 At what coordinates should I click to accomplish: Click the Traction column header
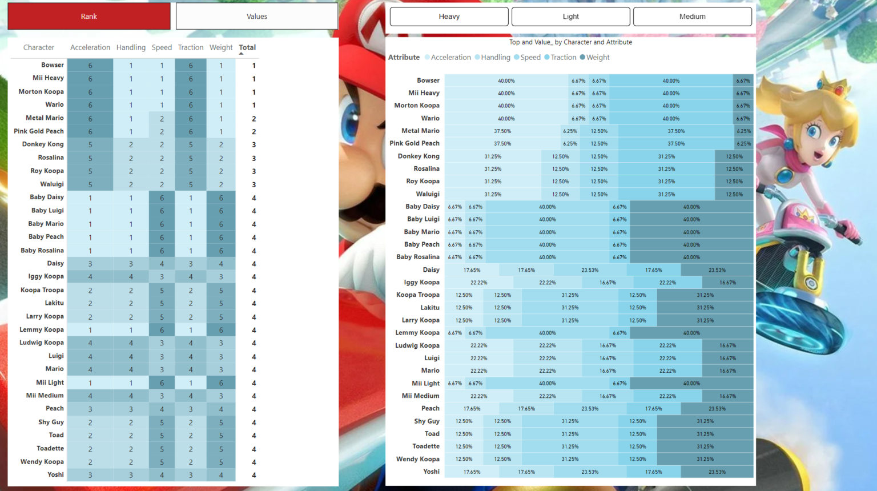click(191, 47)
